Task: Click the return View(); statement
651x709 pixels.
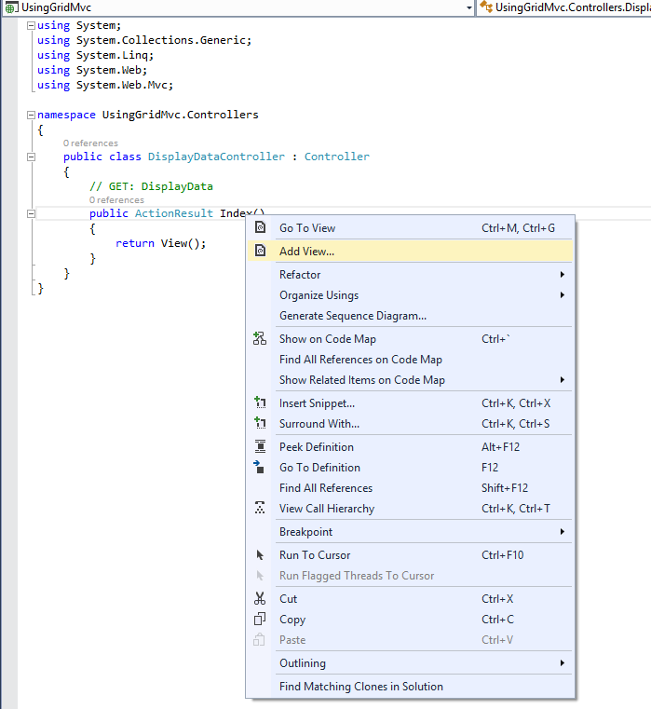Action: tap(160, 243)
